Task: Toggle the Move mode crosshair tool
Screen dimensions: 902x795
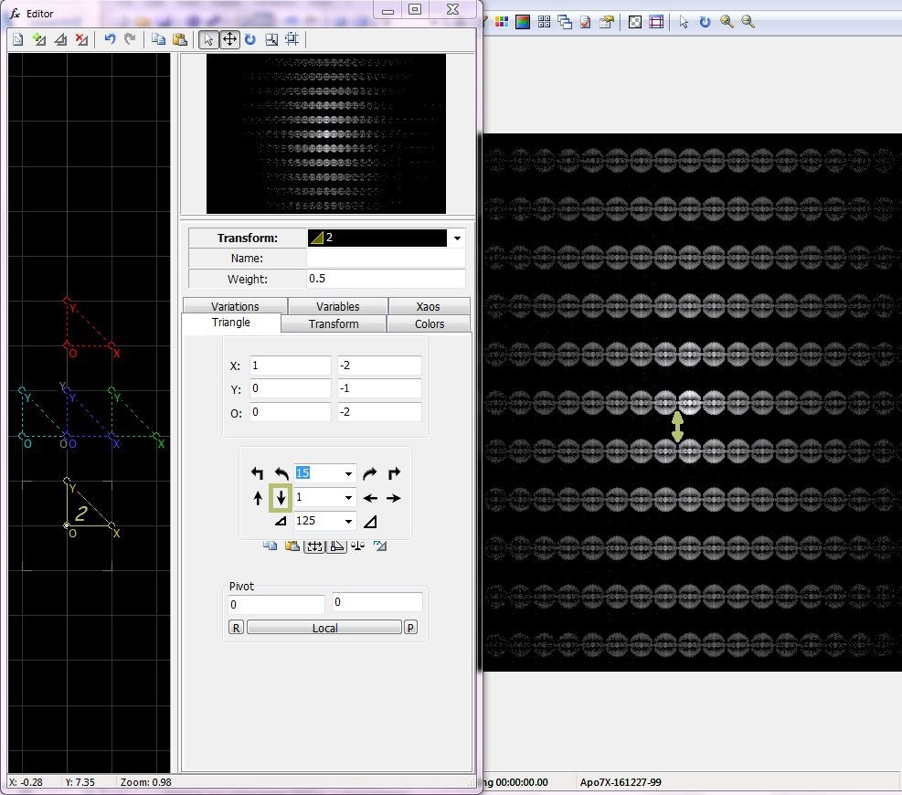Action: [x=229, y=39]
